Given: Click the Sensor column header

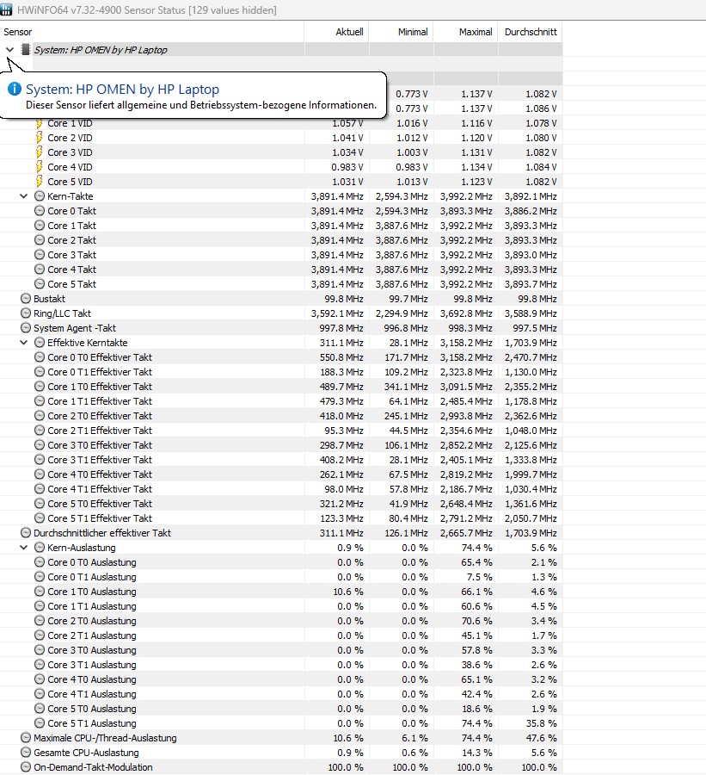Looking at the screenshot, I should pyautogui.click(x=151, y=32).
